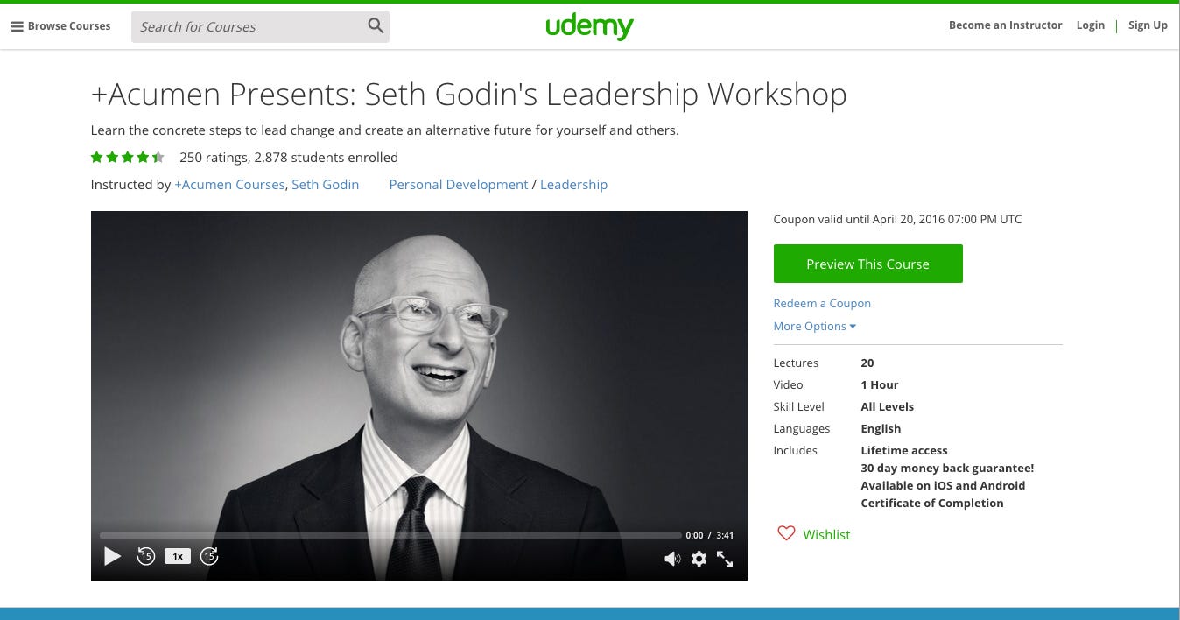Play the course preview video

point(112,556)
